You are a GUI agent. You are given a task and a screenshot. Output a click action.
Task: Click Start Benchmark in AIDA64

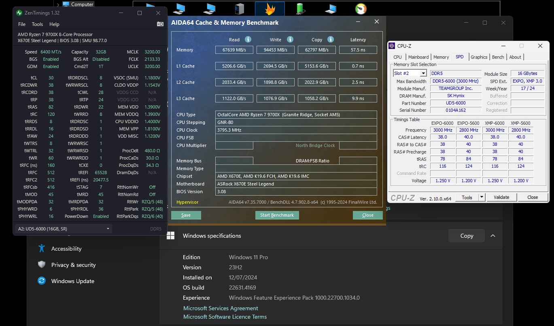point(277,215)
